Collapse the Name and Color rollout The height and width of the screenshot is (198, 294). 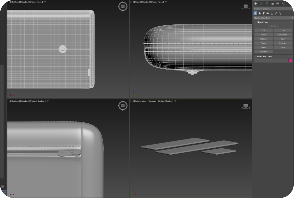[264, 56]
